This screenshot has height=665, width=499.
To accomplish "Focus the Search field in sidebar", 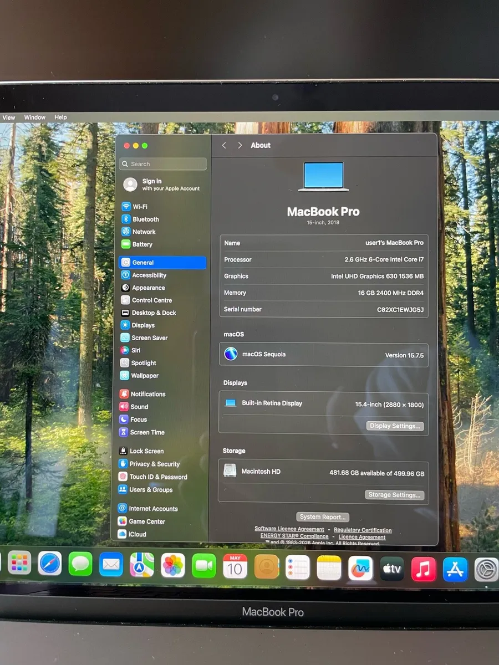I will pos(163,164).
